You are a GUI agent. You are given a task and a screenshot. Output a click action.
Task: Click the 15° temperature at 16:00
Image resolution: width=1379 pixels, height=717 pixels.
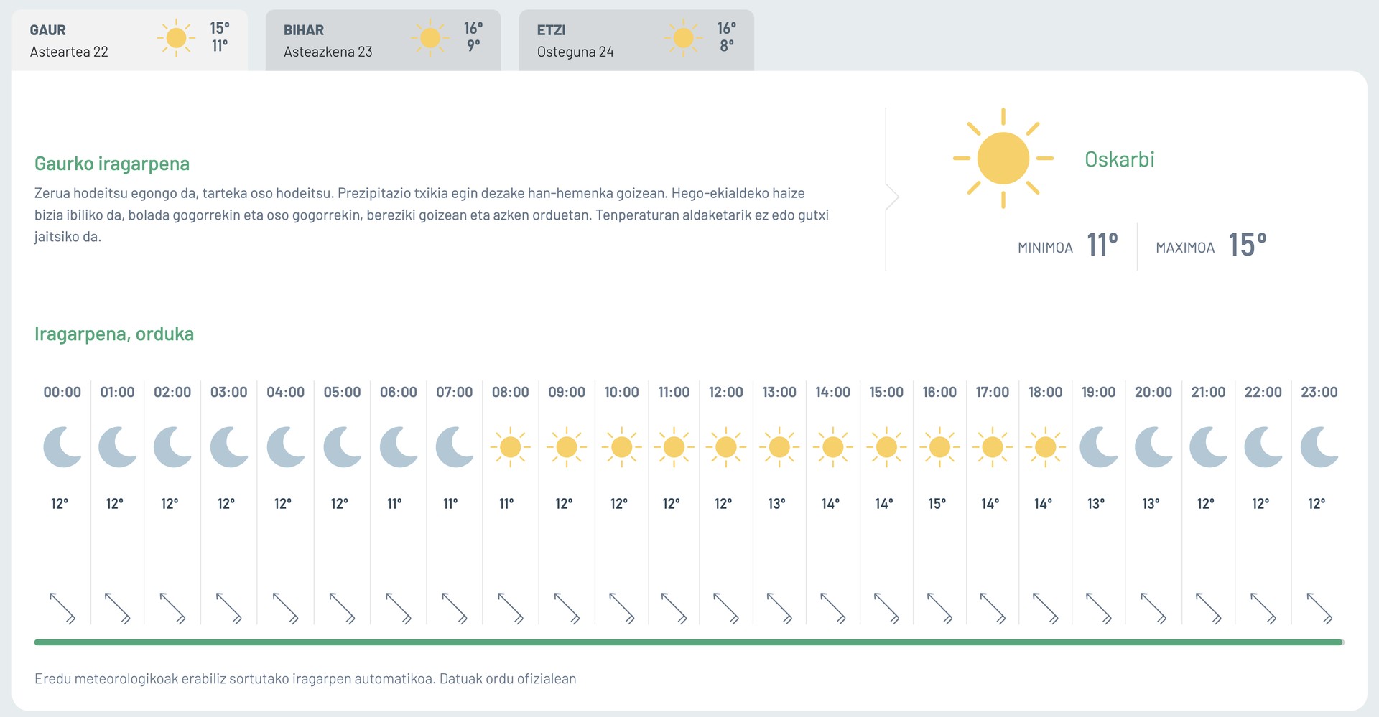pyautogui.click(x=937, y=504)
